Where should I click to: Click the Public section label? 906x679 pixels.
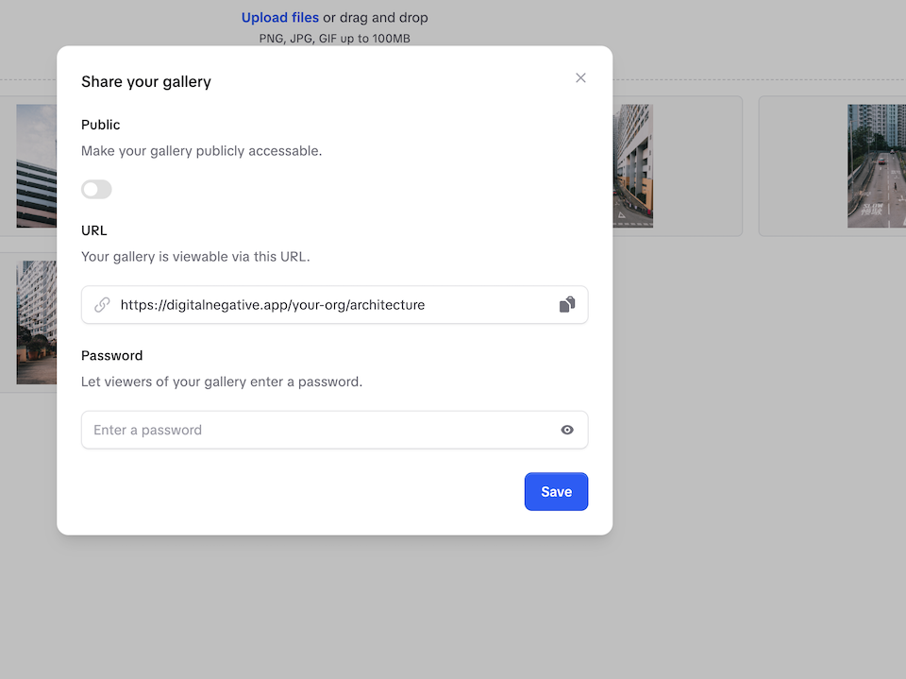click(101, 125)
